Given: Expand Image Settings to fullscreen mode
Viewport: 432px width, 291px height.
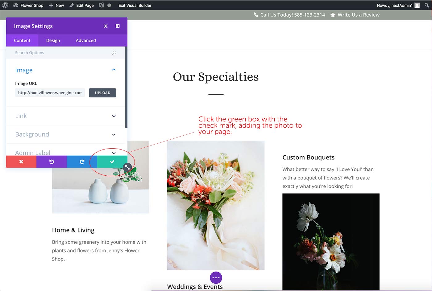Looking at the screenshot, I should 106,26.
